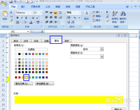
Task: Align text to the right
Action: coord(55,17)
